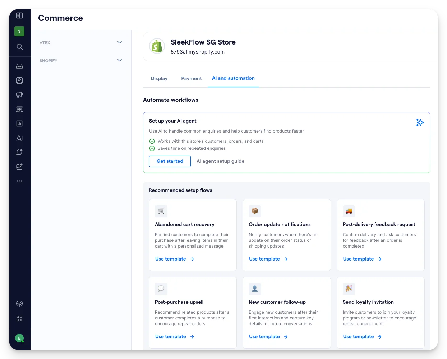This screenshot has width=447, height=359.
Task: Open search with the magnifier icon
Action: point(19,47)
